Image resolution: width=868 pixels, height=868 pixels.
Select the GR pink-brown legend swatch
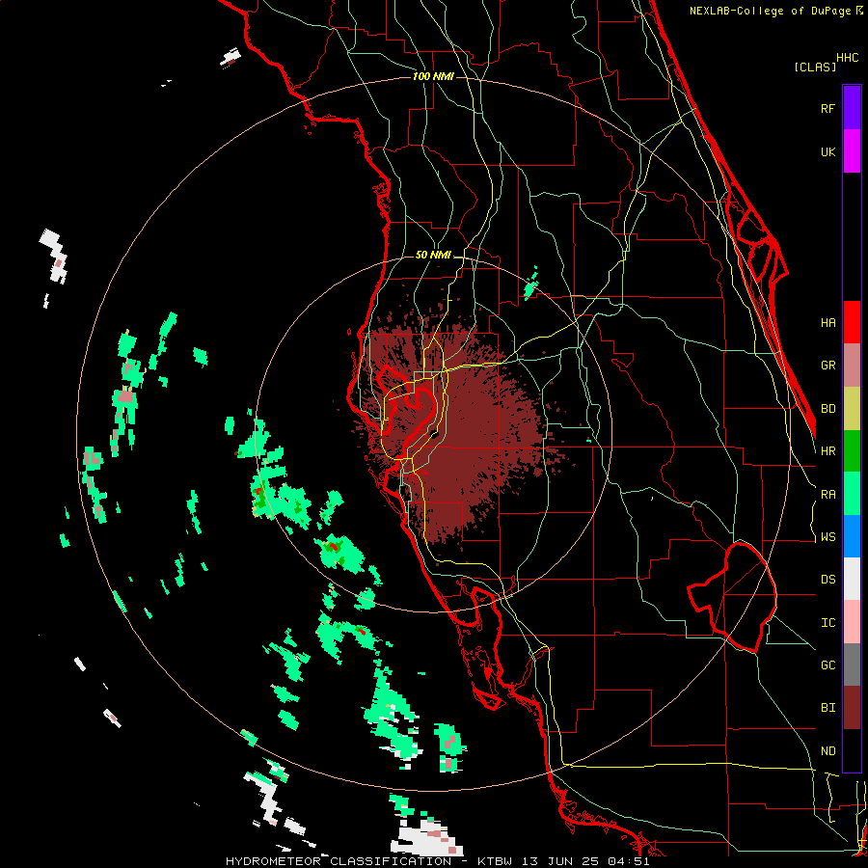[x=852, y=366]
